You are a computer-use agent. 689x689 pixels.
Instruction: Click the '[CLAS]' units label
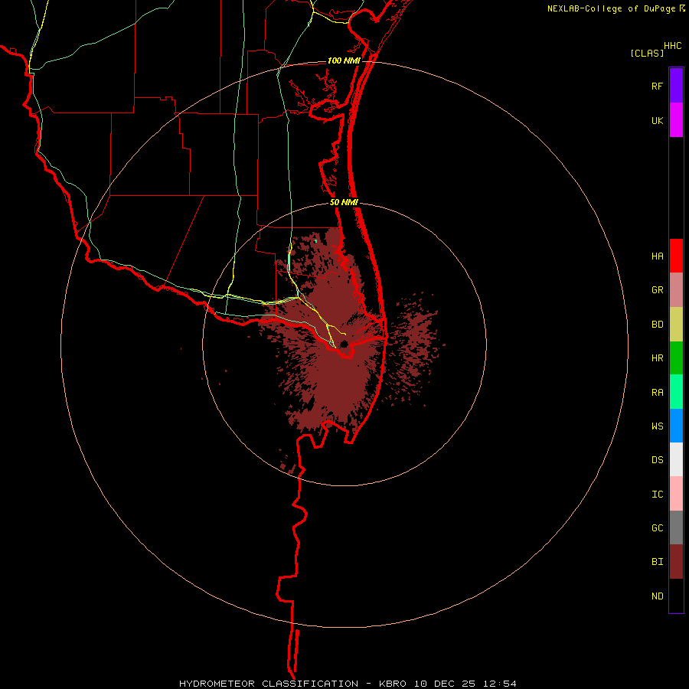pyautogui.click(x=647, y=53)
